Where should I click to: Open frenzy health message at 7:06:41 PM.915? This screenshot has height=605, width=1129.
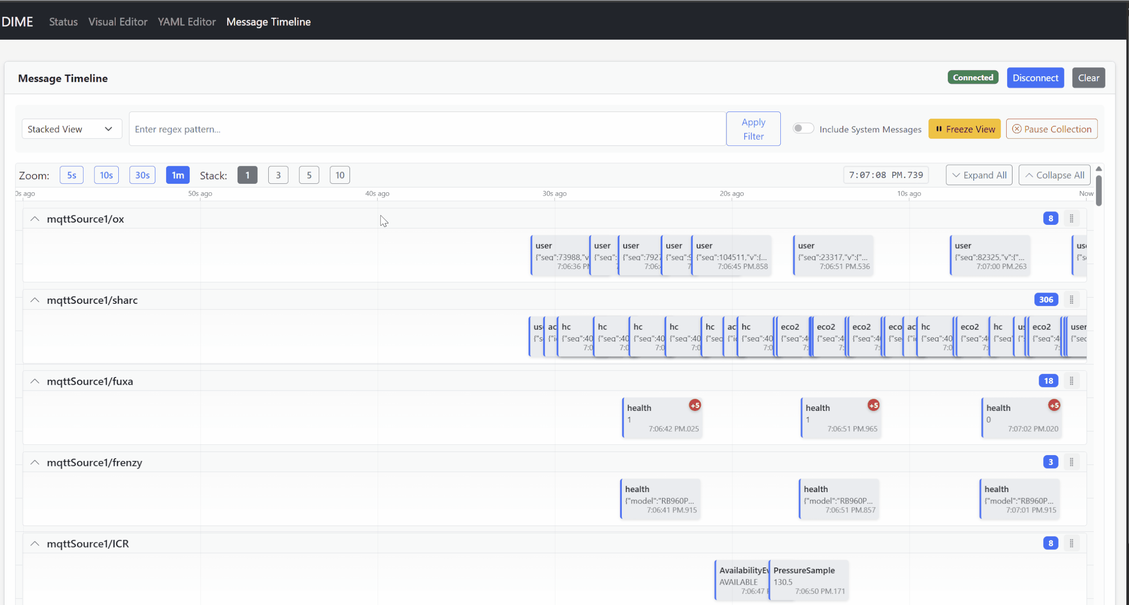click(660, 499)
